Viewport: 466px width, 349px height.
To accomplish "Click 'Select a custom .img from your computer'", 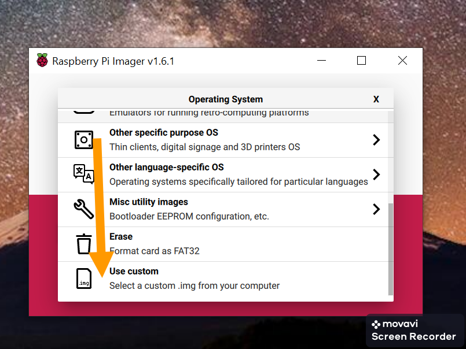I will click(x=195, y=286).
